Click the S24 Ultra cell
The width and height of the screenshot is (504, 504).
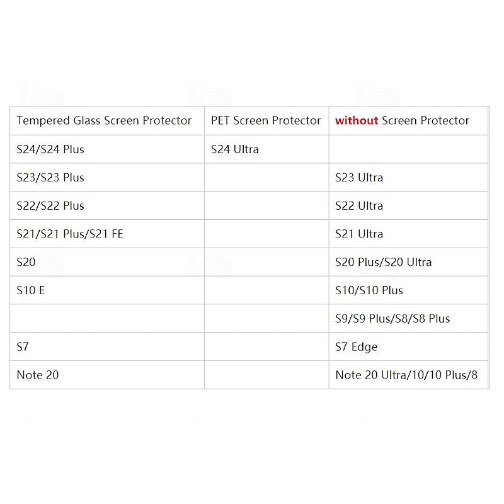coord(235,149)
